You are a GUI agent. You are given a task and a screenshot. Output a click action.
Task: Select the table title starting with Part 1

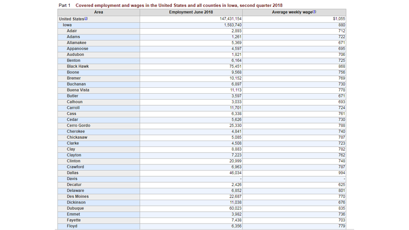[170, 5]
